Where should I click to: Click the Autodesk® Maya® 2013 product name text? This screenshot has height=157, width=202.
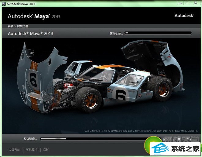pos(31,34)
